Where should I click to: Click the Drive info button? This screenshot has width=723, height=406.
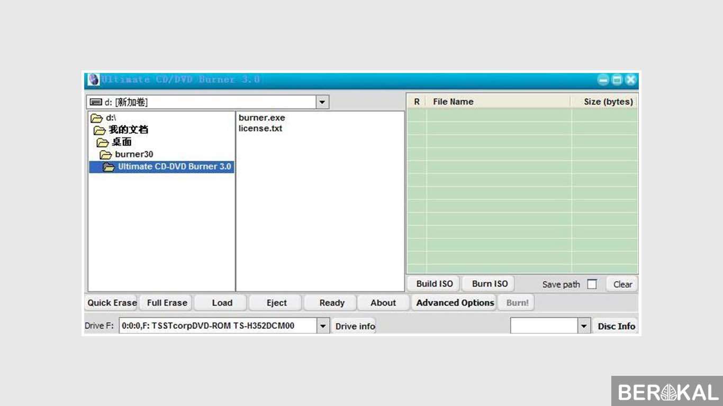pos(355,326)
